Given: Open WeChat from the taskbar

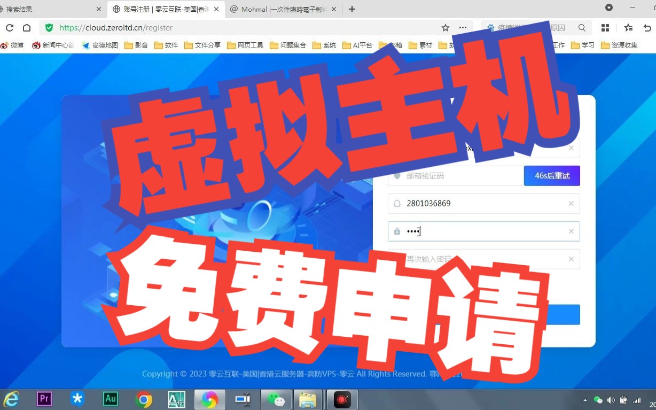Looking at the screenshot, I should click(275, 399).
